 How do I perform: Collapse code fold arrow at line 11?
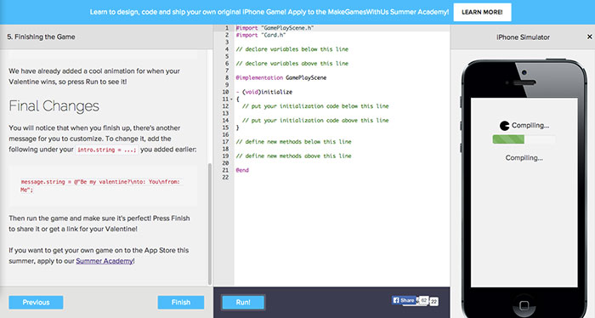pos(231,99)
